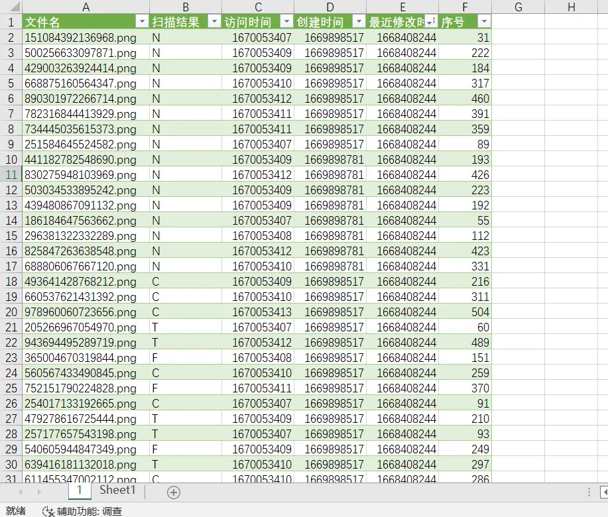Click cell containing 151084392136968.png
608x517 pixels.
point(80,38)
